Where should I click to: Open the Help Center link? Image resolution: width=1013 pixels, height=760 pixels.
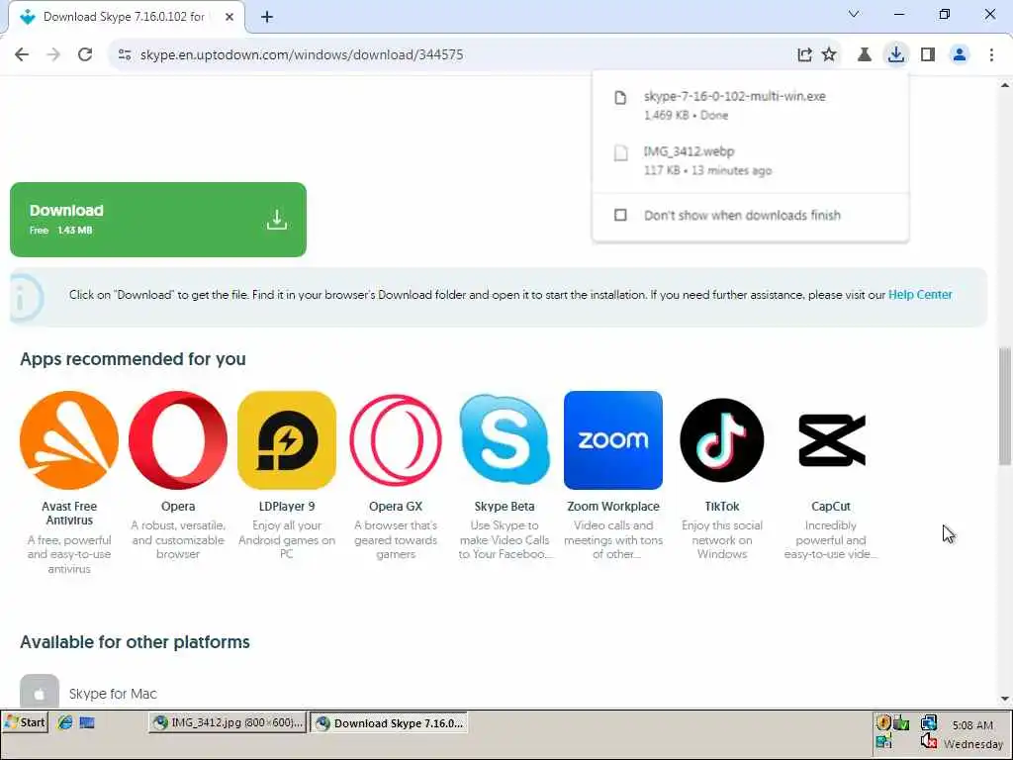tap(920, 295)
